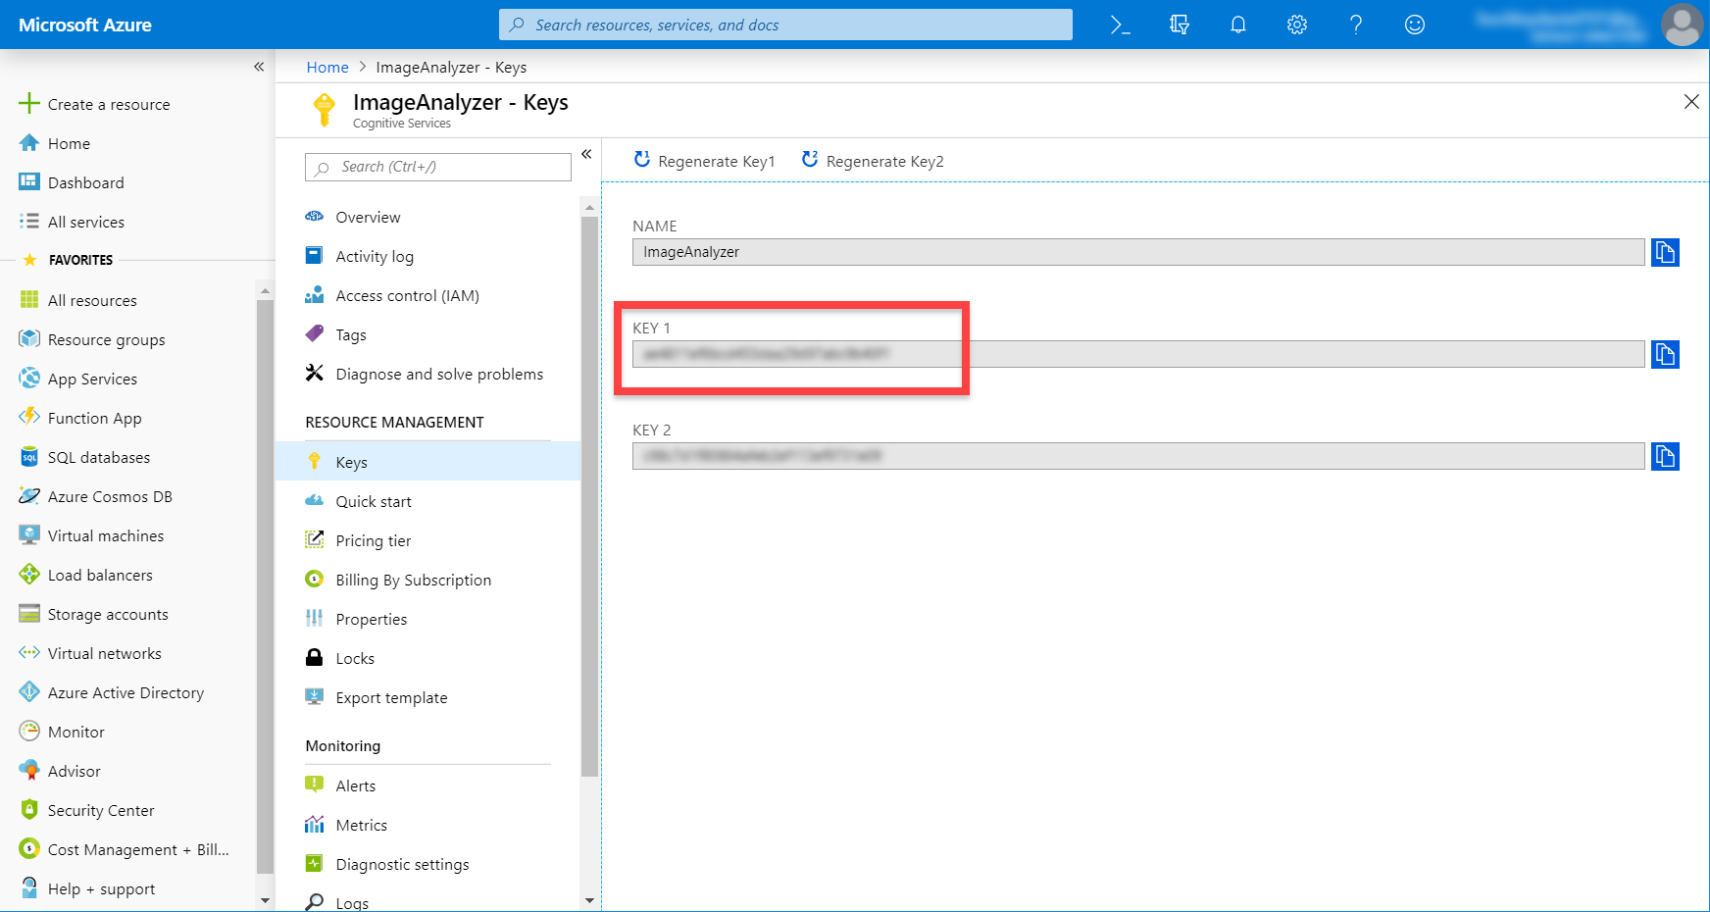Viewport: 1710px width, 912px height.
Task: Click the Azure Active Directory icon
Action: coord(29,691)
